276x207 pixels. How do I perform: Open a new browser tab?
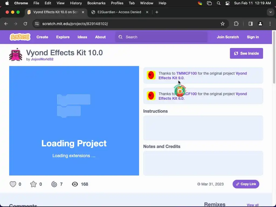157,12
